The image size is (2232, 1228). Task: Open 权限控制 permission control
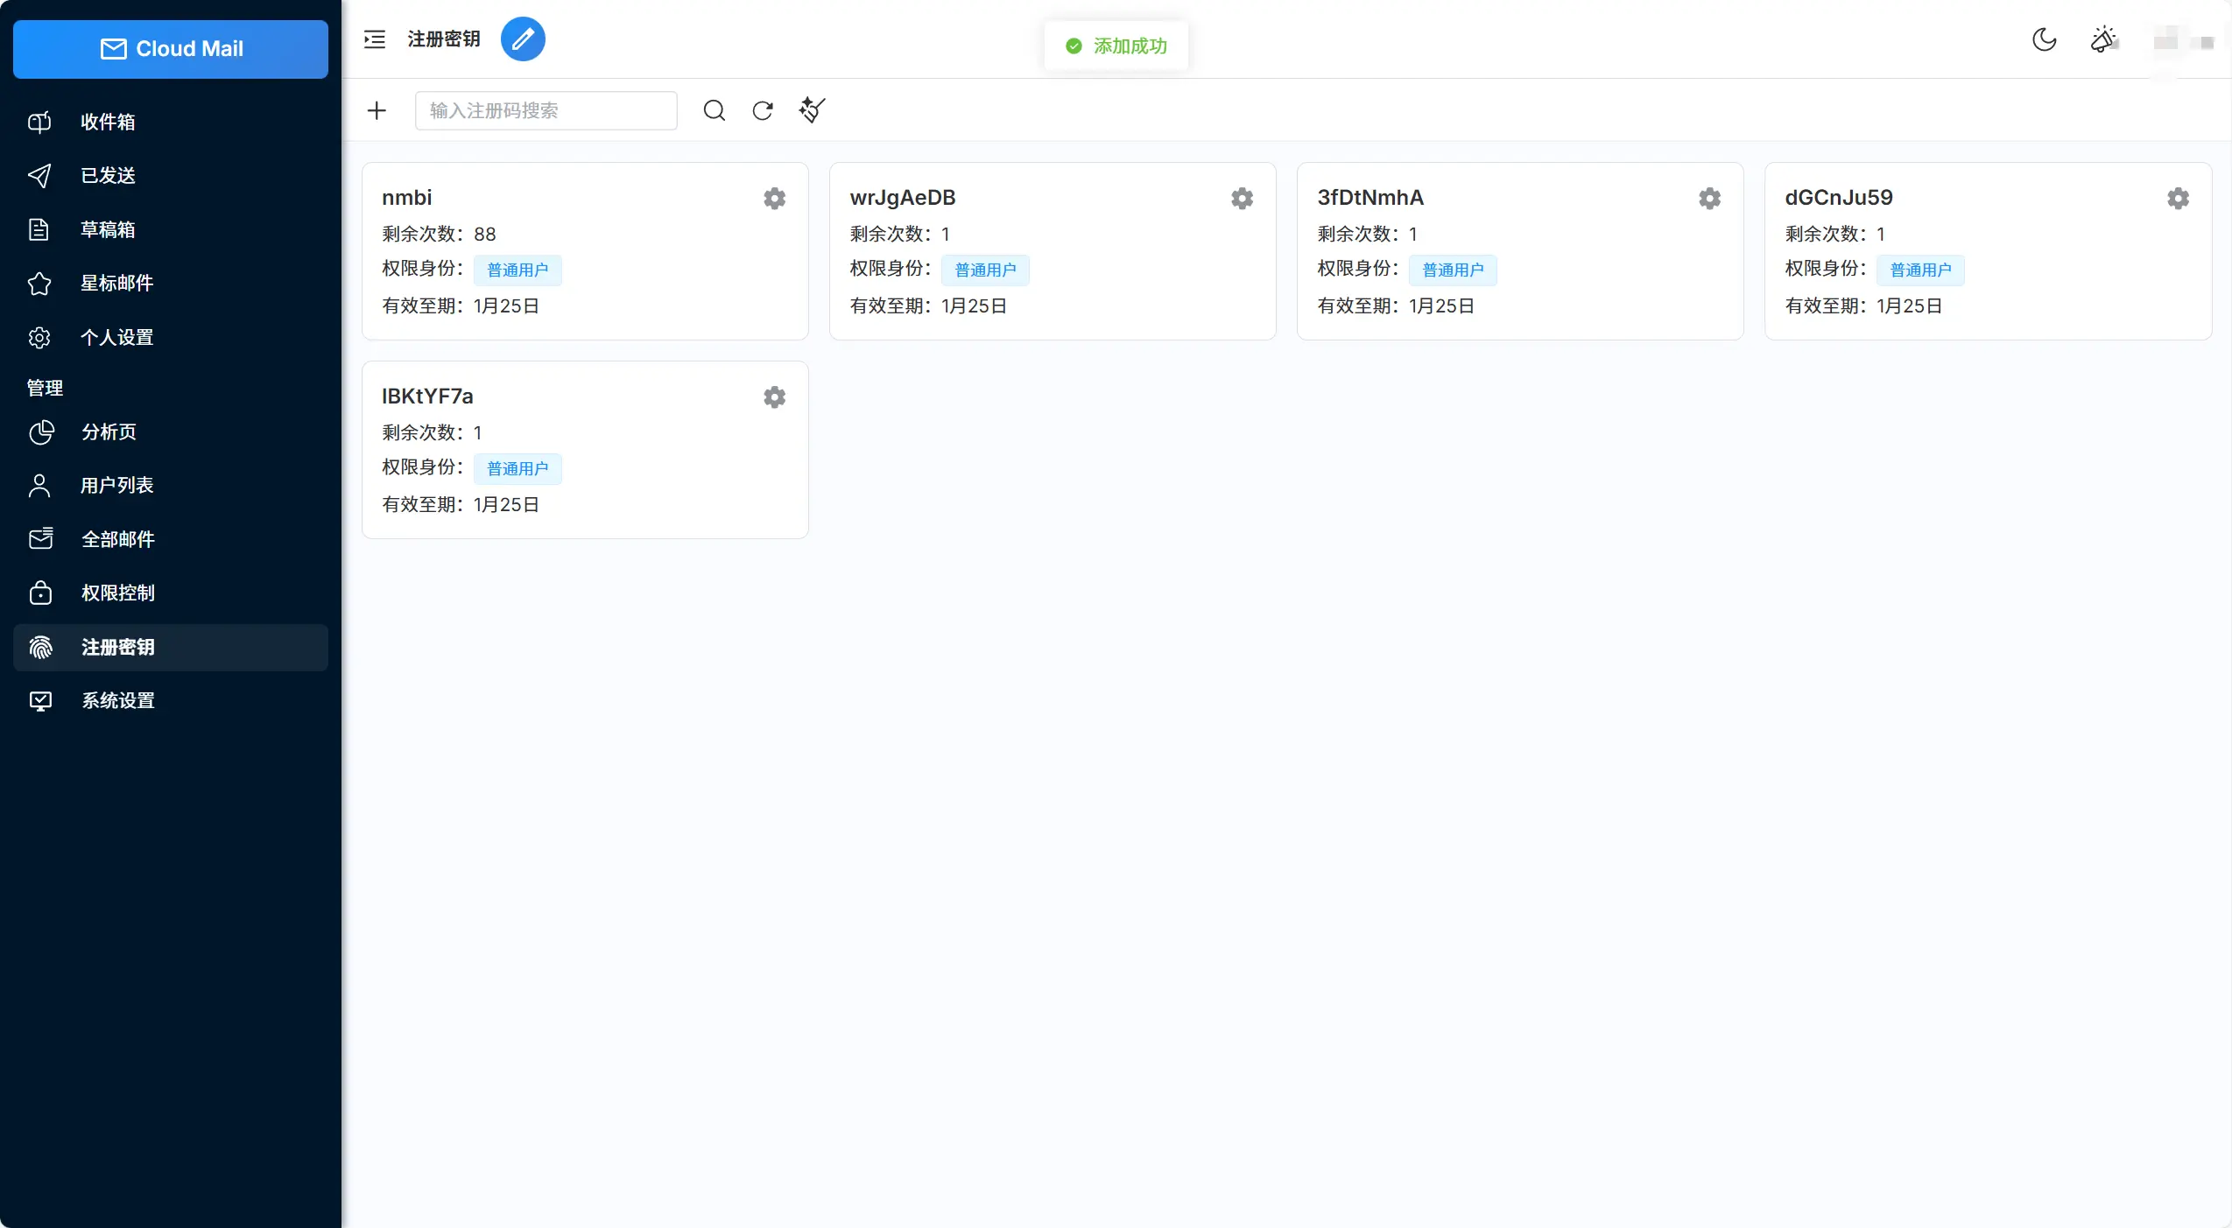pos(171,593)
